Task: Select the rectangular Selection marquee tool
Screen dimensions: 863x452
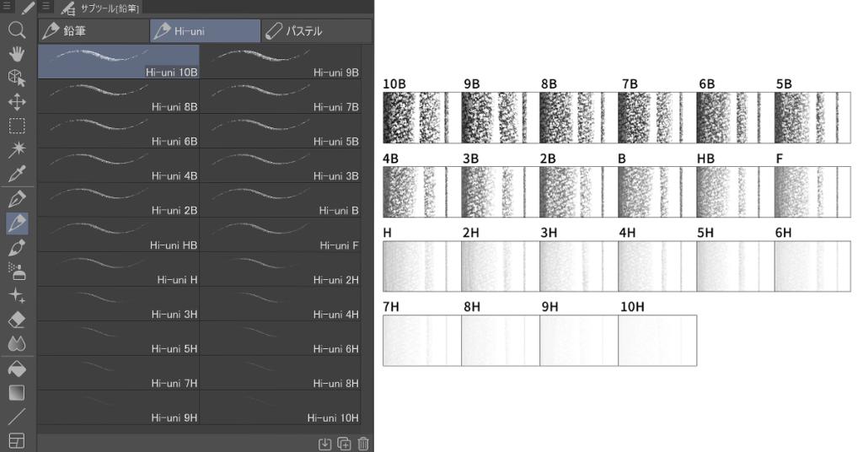Action: click(17, 126)
